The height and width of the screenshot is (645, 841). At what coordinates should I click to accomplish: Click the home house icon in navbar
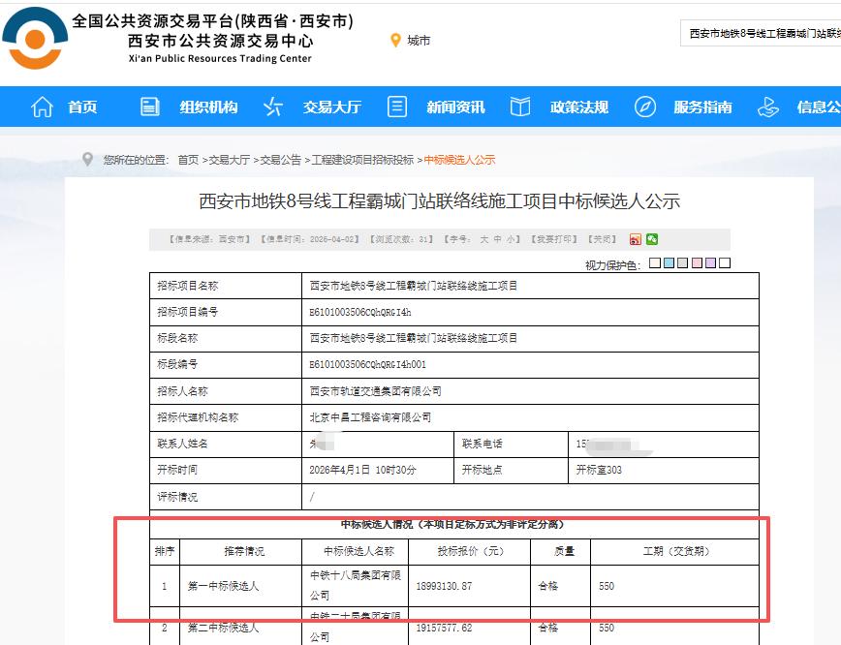point(42,107)
